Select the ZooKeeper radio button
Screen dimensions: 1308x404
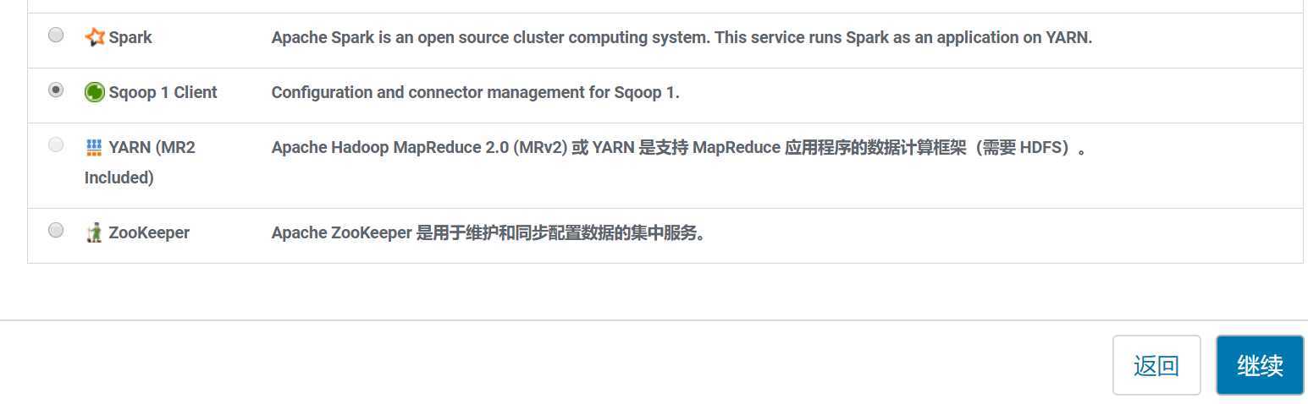click(x=56, y=230)
